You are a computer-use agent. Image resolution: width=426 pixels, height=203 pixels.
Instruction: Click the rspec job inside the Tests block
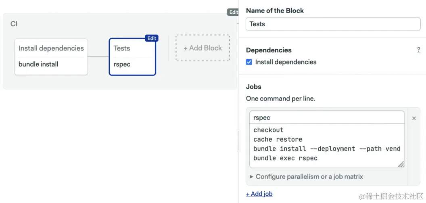(x=122, y=64)
